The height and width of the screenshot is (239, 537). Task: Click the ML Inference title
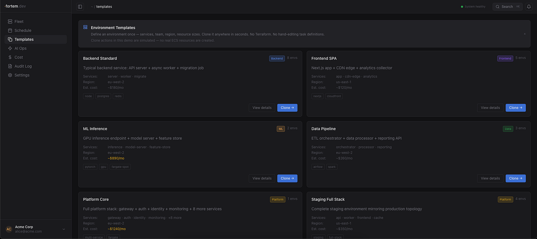[95, 129]
